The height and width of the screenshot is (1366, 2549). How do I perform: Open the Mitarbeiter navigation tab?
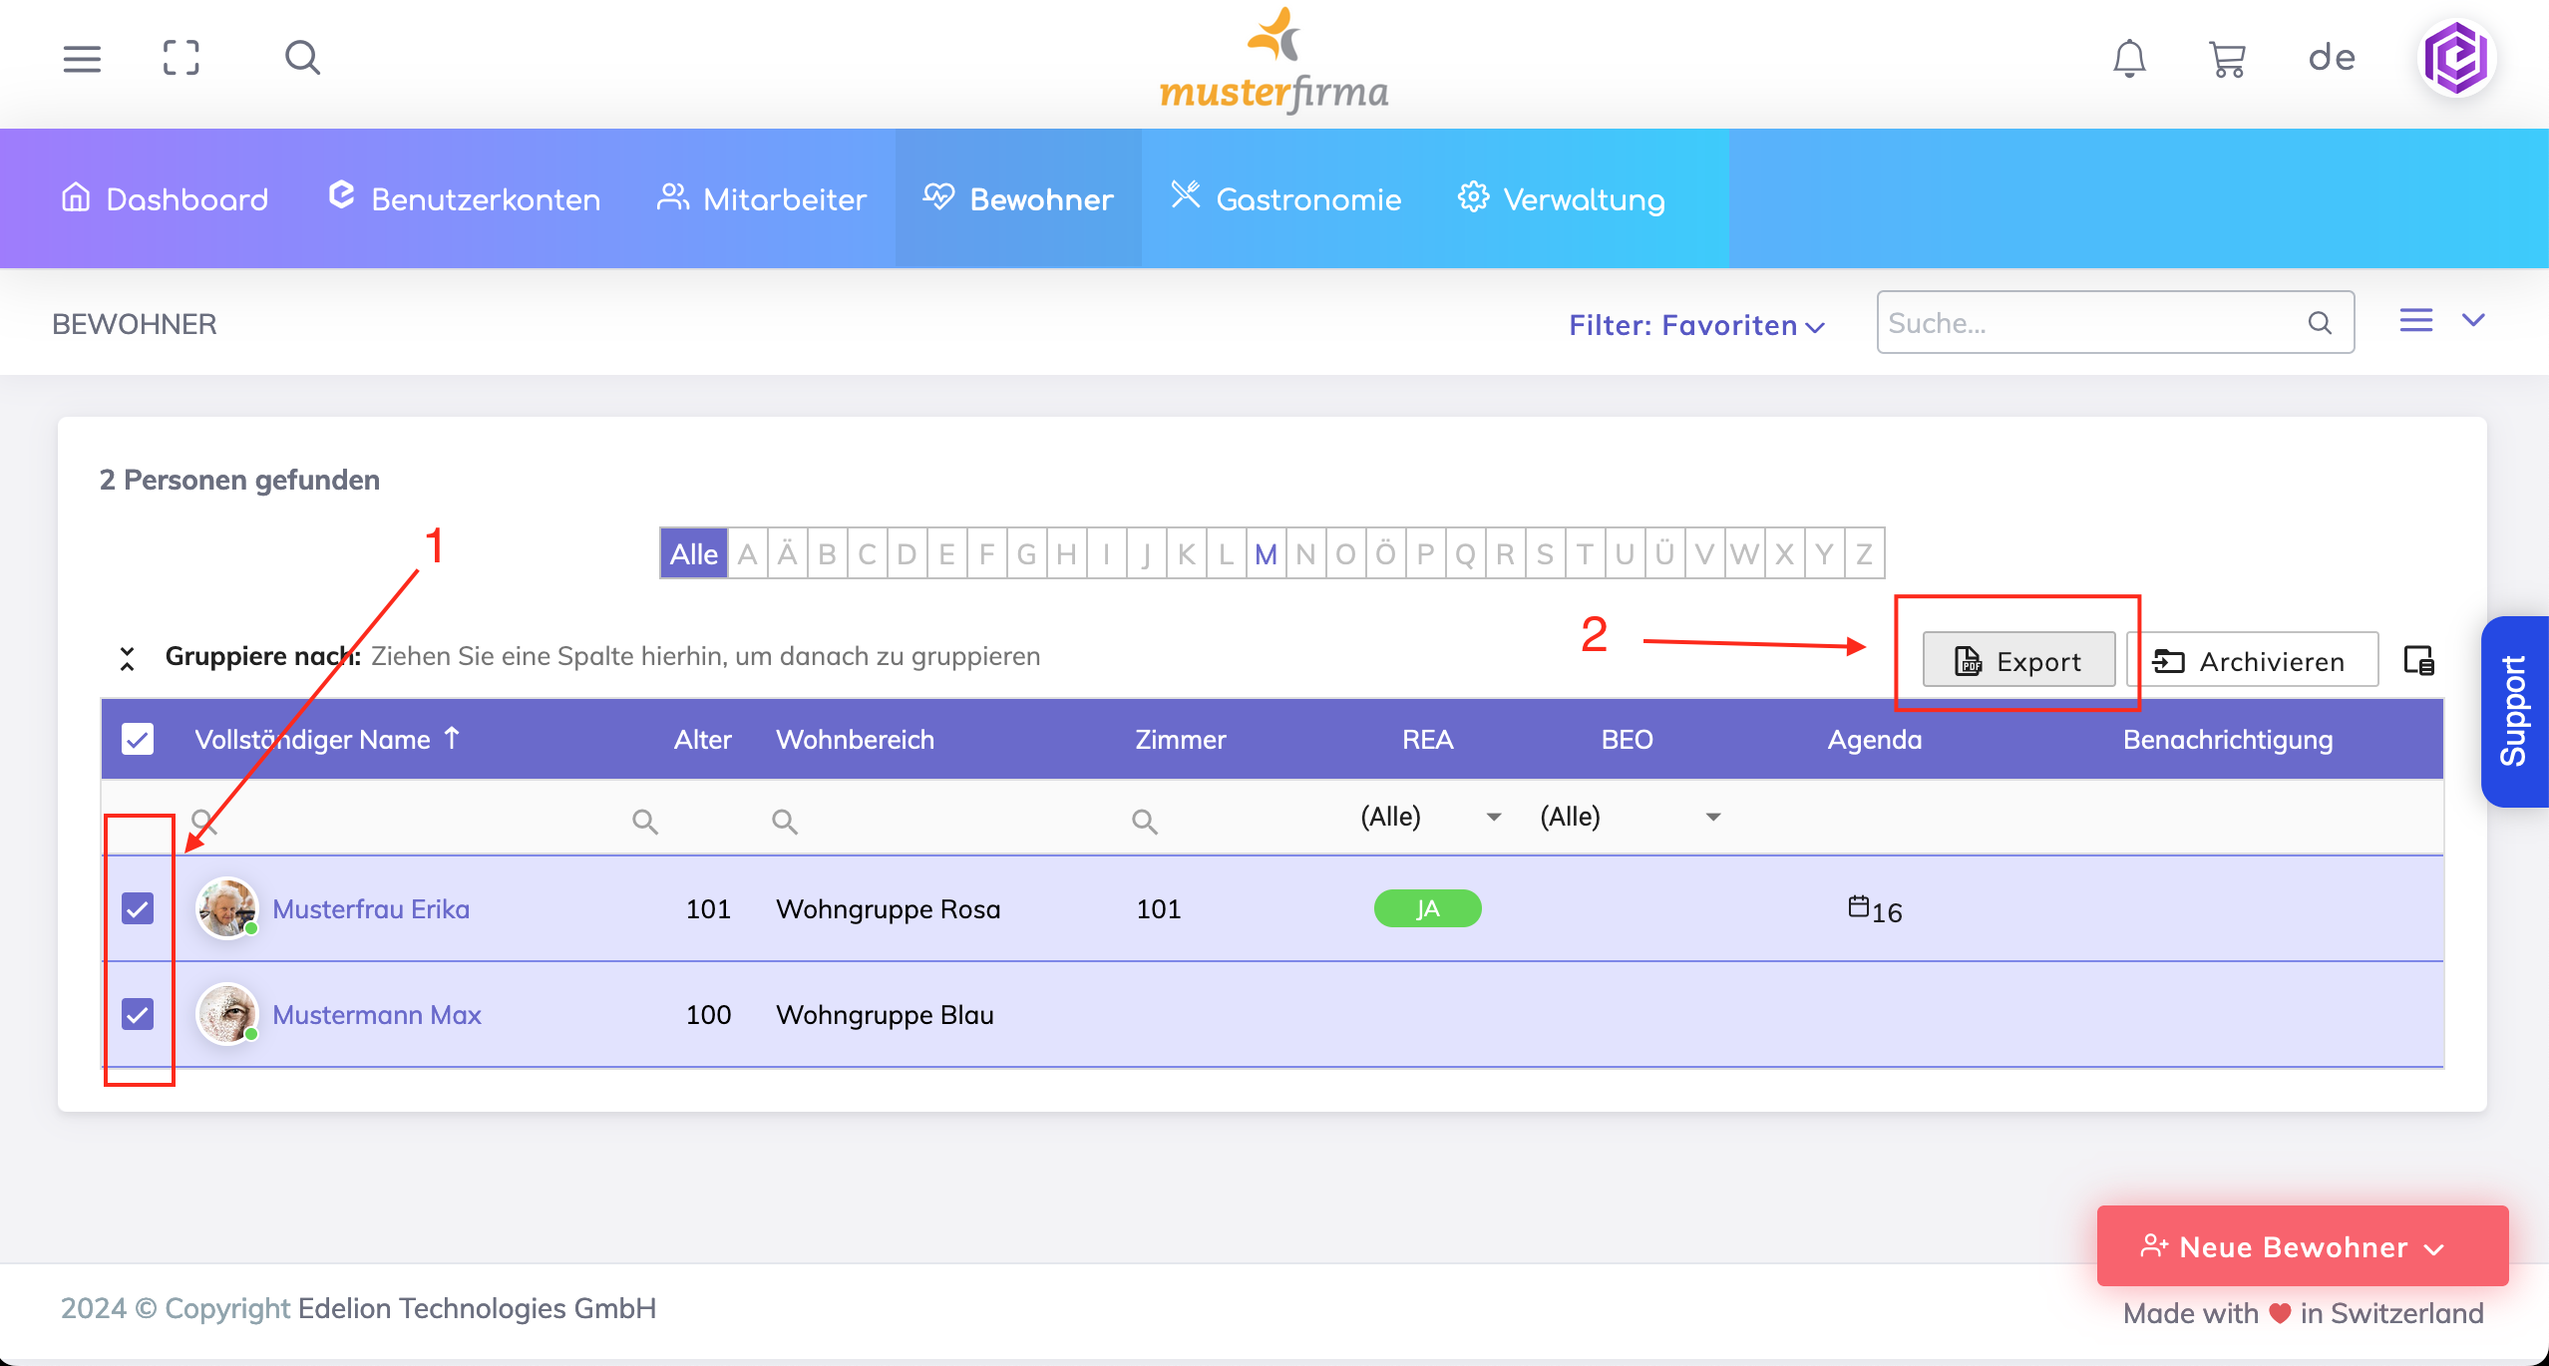pos(762,199)
